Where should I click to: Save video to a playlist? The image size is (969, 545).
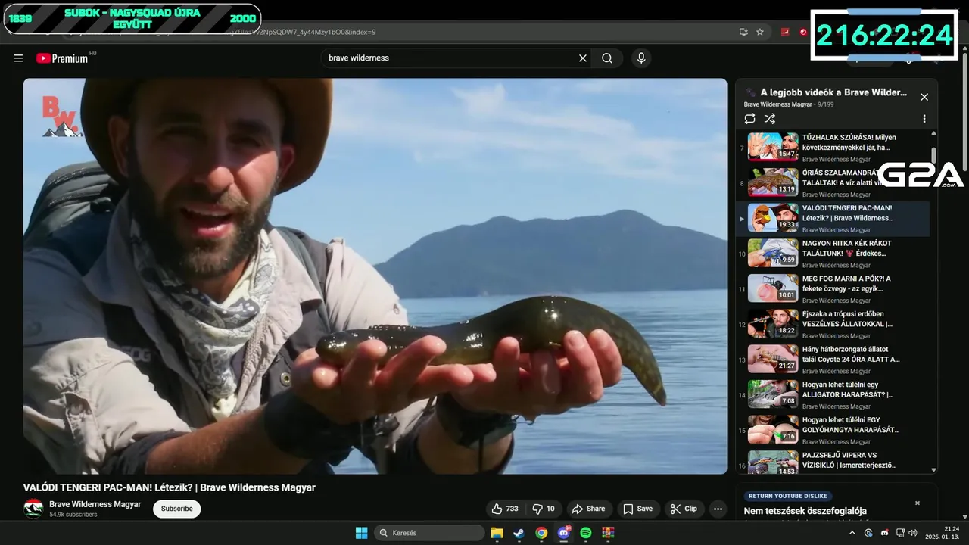(637, 509)
